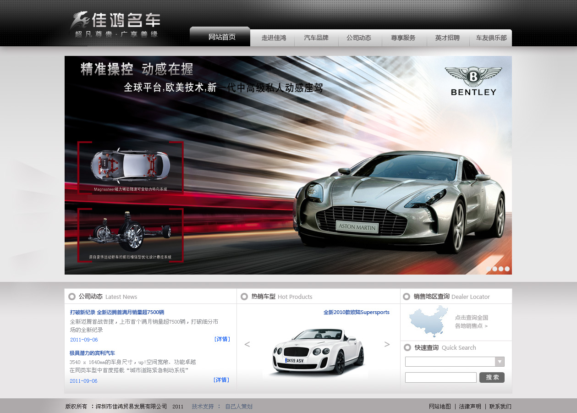Click the Bentley winged logo on the banner

point(473,81)
